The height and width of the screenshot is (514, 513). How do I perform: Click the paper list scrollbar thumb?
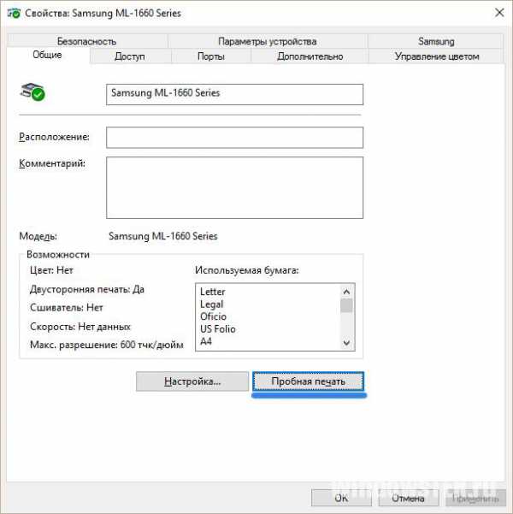[346, 305]
